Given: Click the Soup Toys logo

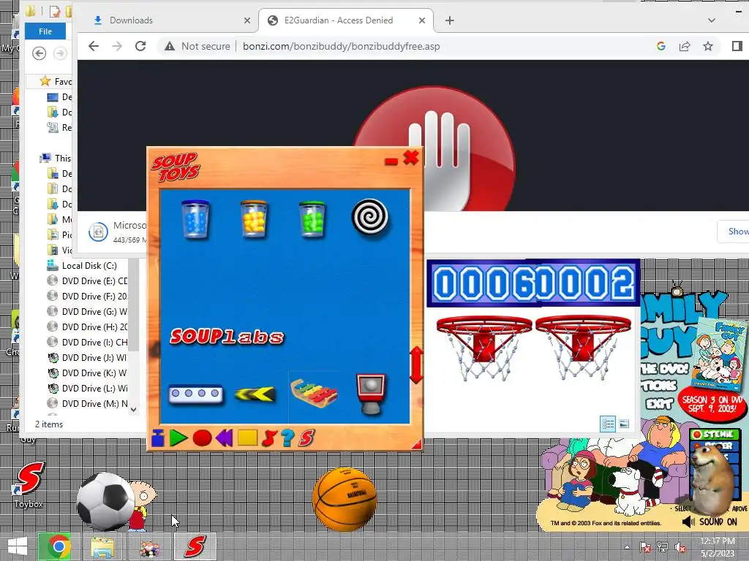Looking at the screenshot, I should pos(176,167).
